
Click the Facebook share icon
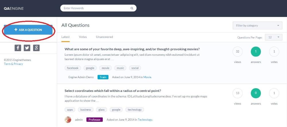click(18, 48)
